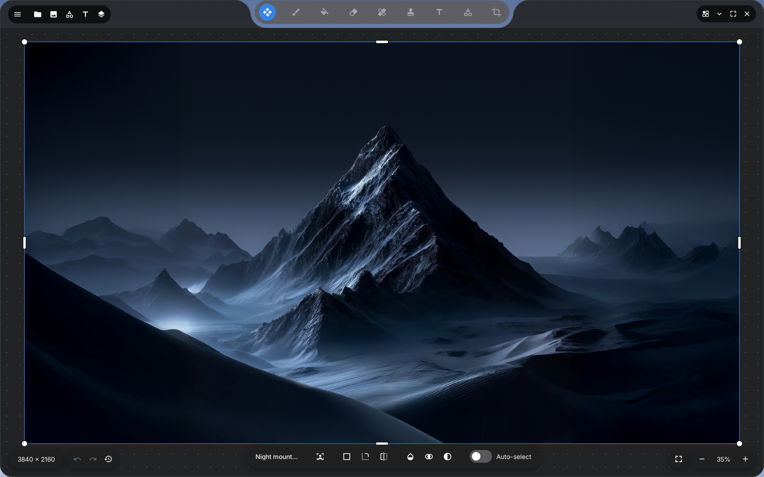Click the text "T" icon in the left toolbar

85,14
